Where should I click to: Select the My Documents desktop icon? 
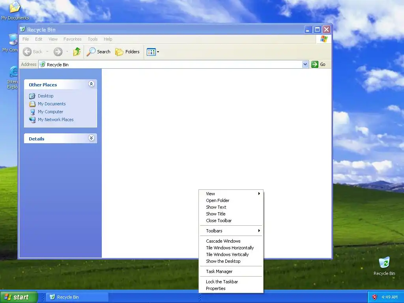point(15,10)
